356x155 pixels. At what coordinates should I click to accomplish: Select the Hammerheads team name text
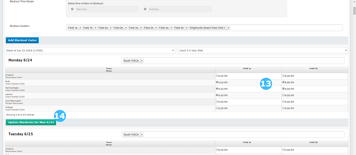coord(12,88)
